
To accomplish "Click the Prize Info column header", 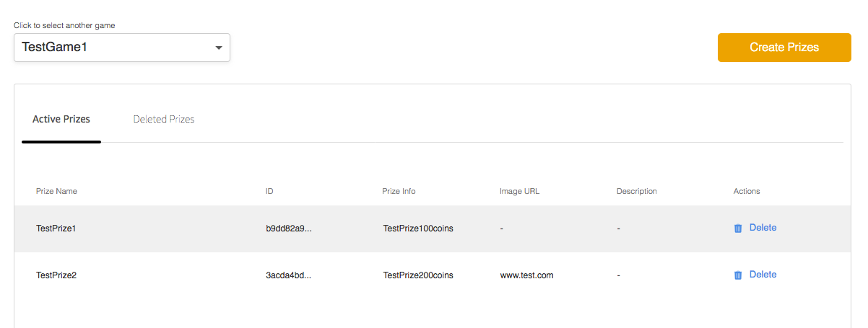I will click(x=399, y=191).
